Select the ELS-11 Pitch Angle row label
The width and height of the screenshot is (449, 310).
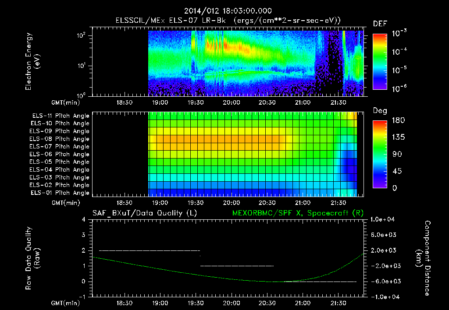(x=61, y=116)
